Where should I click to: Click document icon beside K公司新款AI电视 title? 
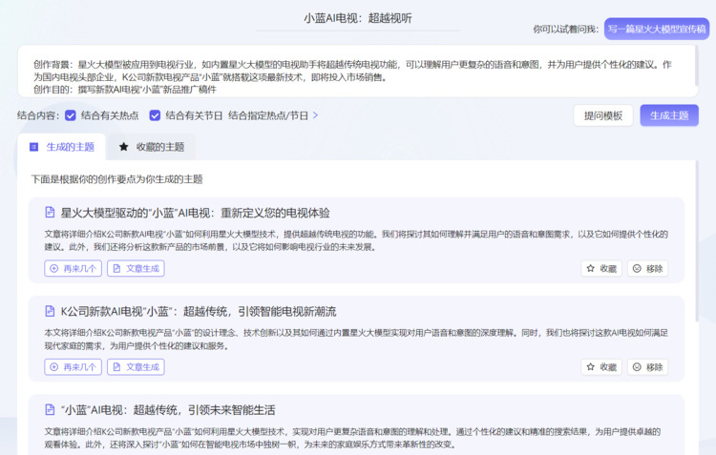point(50,311)
